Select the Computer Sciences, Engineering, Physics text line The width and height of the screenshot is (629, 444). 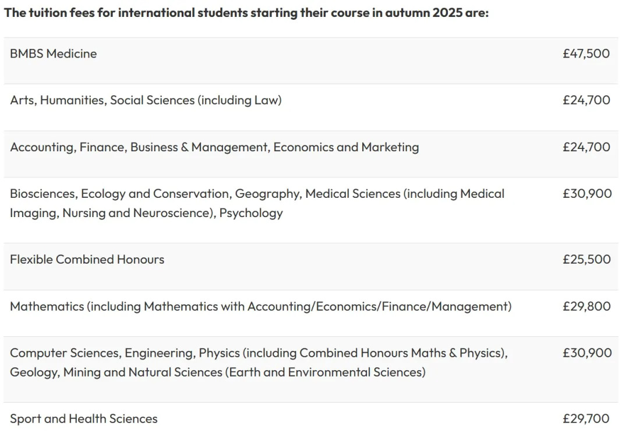pyautogui.click(x=259, y=353)
